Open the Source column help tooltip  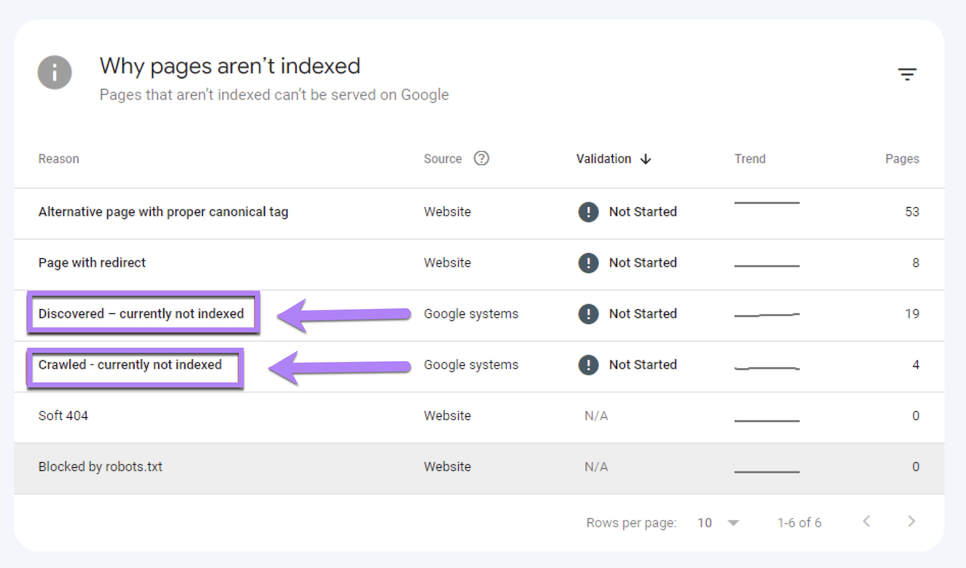pyautogui.click(x=481, y=158)
